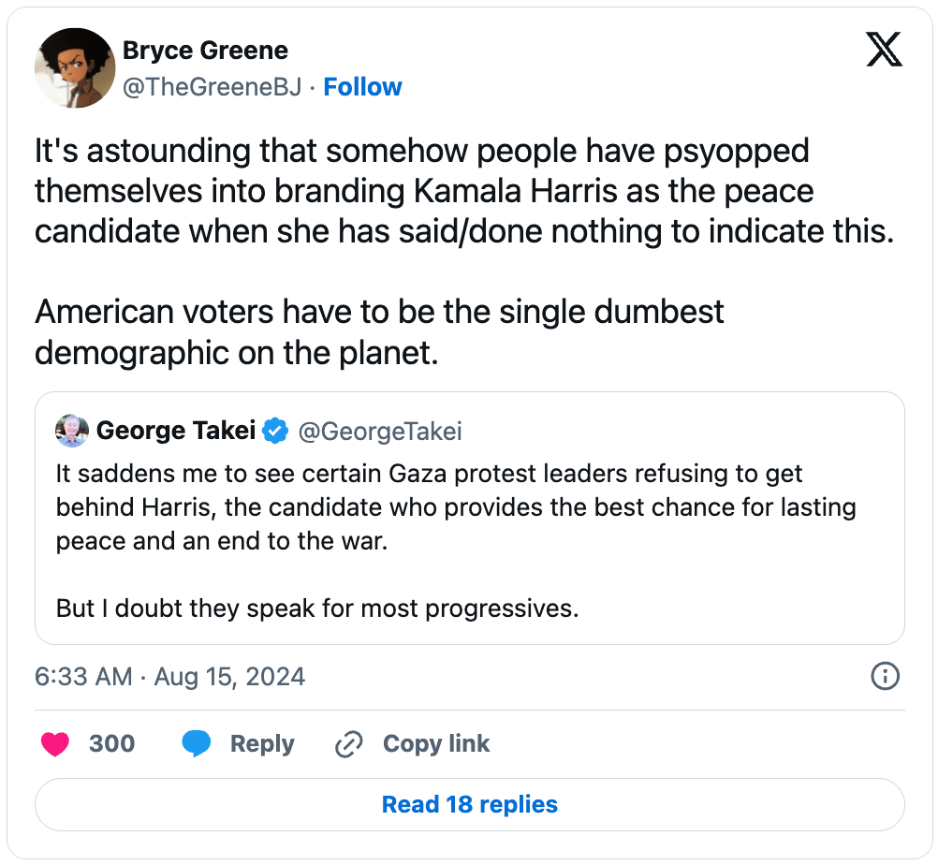Click the blue reply speech bubble icon
Image resolution: width=938 pixels, height=865 pixels.
coord(197,743)
